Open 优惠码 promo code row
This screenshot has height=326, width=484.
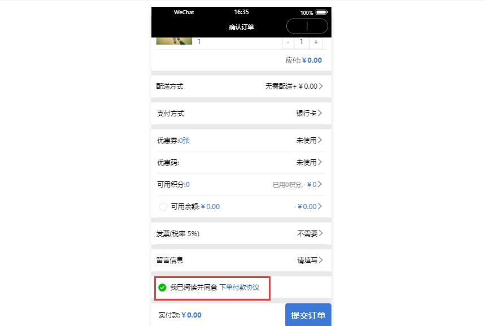point(241,162)
